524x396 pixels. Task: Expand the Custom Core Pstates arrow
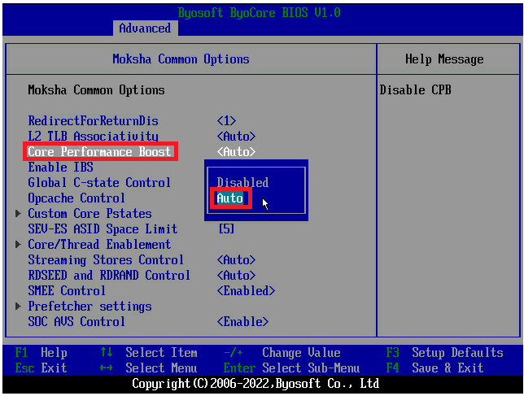19,213
